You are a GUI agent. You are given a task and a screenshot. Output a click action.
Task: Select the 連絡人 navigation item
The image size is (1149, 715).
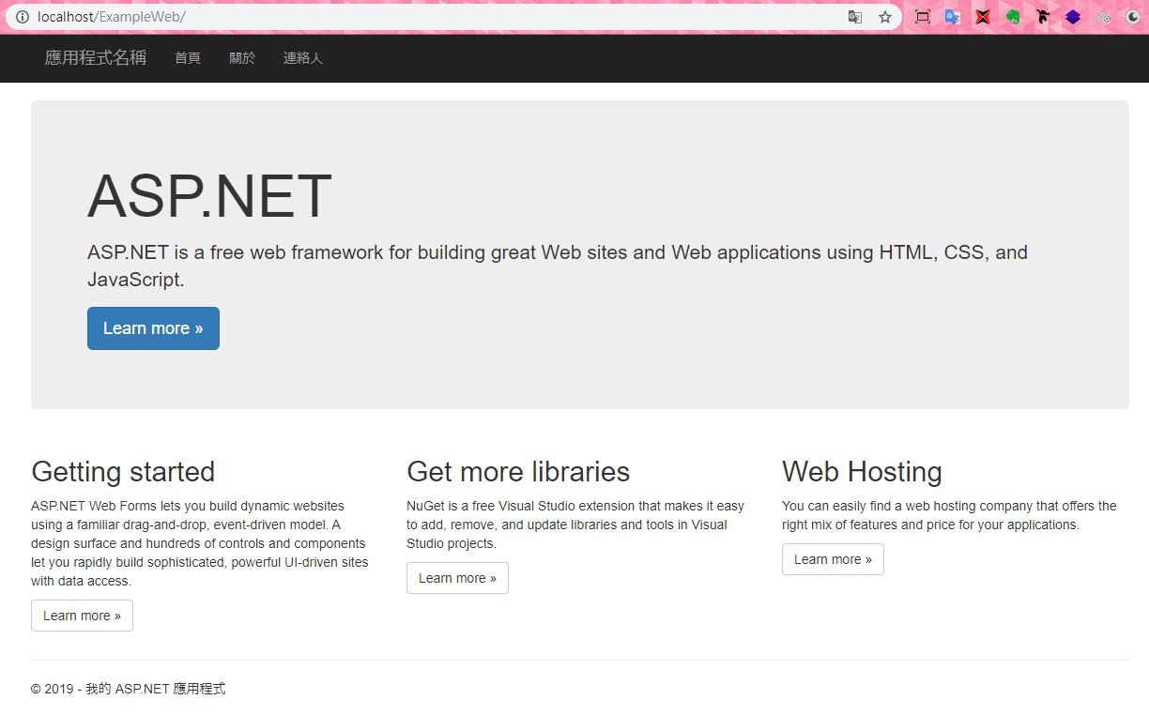pos(302,58)
